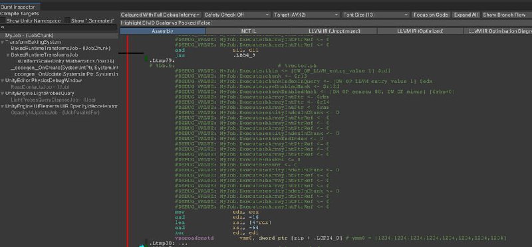Screen dimensions: 532x247
Task: Switch to LLVM IR (Unoptimized) tab
Action: point(334,31)
